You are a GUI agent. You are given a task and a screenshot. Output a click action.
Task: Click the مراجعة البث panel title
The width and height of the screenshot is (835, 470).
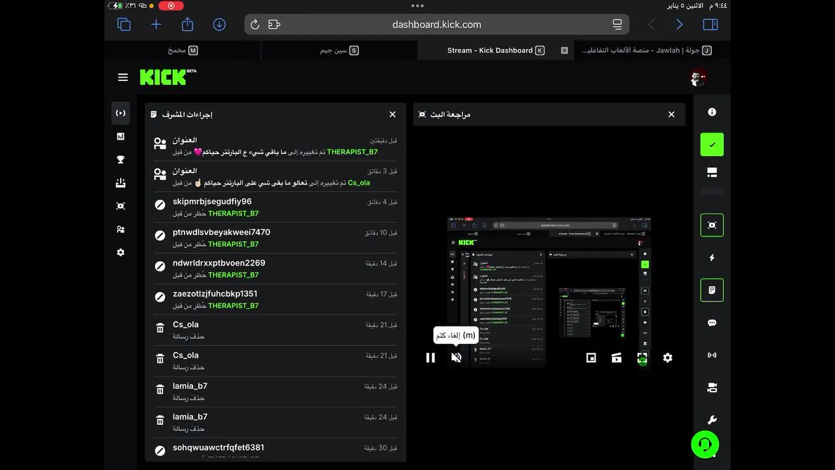(450, 114)
